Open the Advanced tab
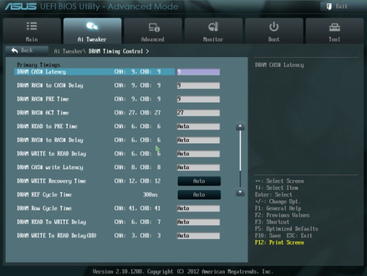Viewport: 367px width, 276px height. coord(153,31)
